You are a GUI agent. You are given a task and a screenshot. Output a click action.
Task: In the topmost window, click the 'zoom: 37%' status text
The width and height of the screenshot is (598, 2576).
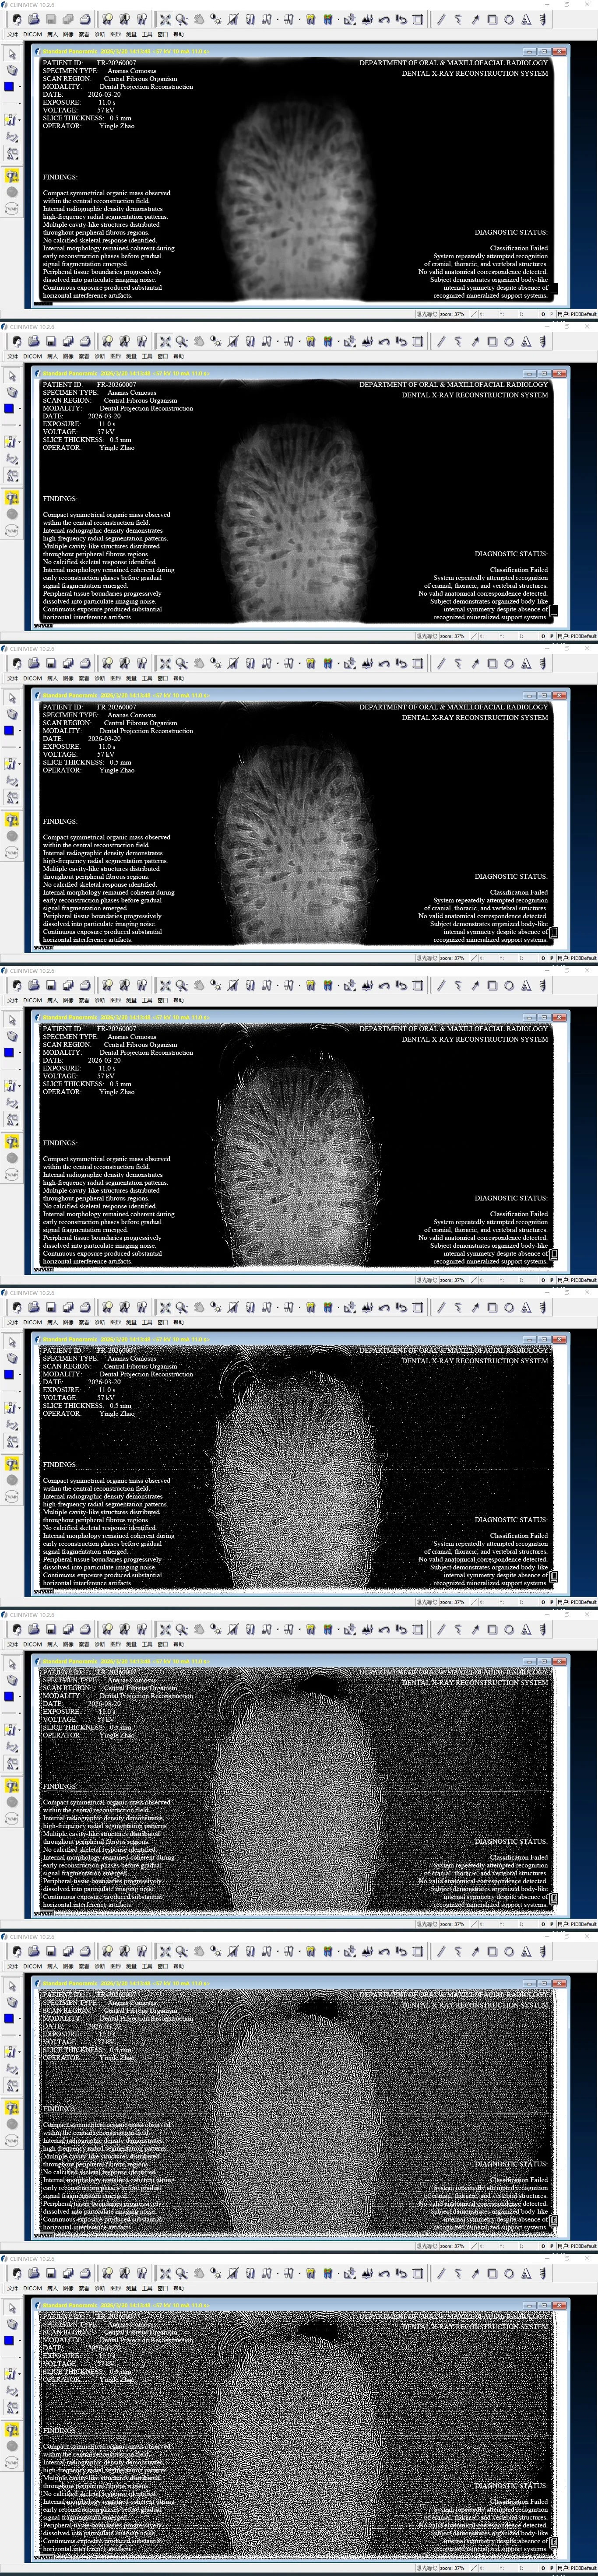tap(452, 314)
